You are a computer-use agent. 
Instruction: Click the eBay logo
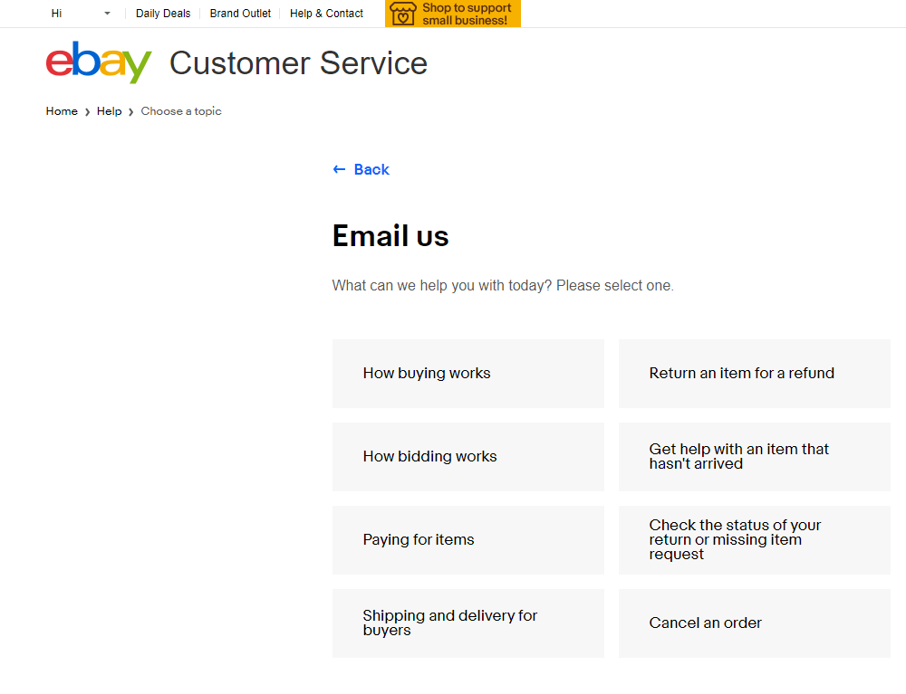click(98, 62)
